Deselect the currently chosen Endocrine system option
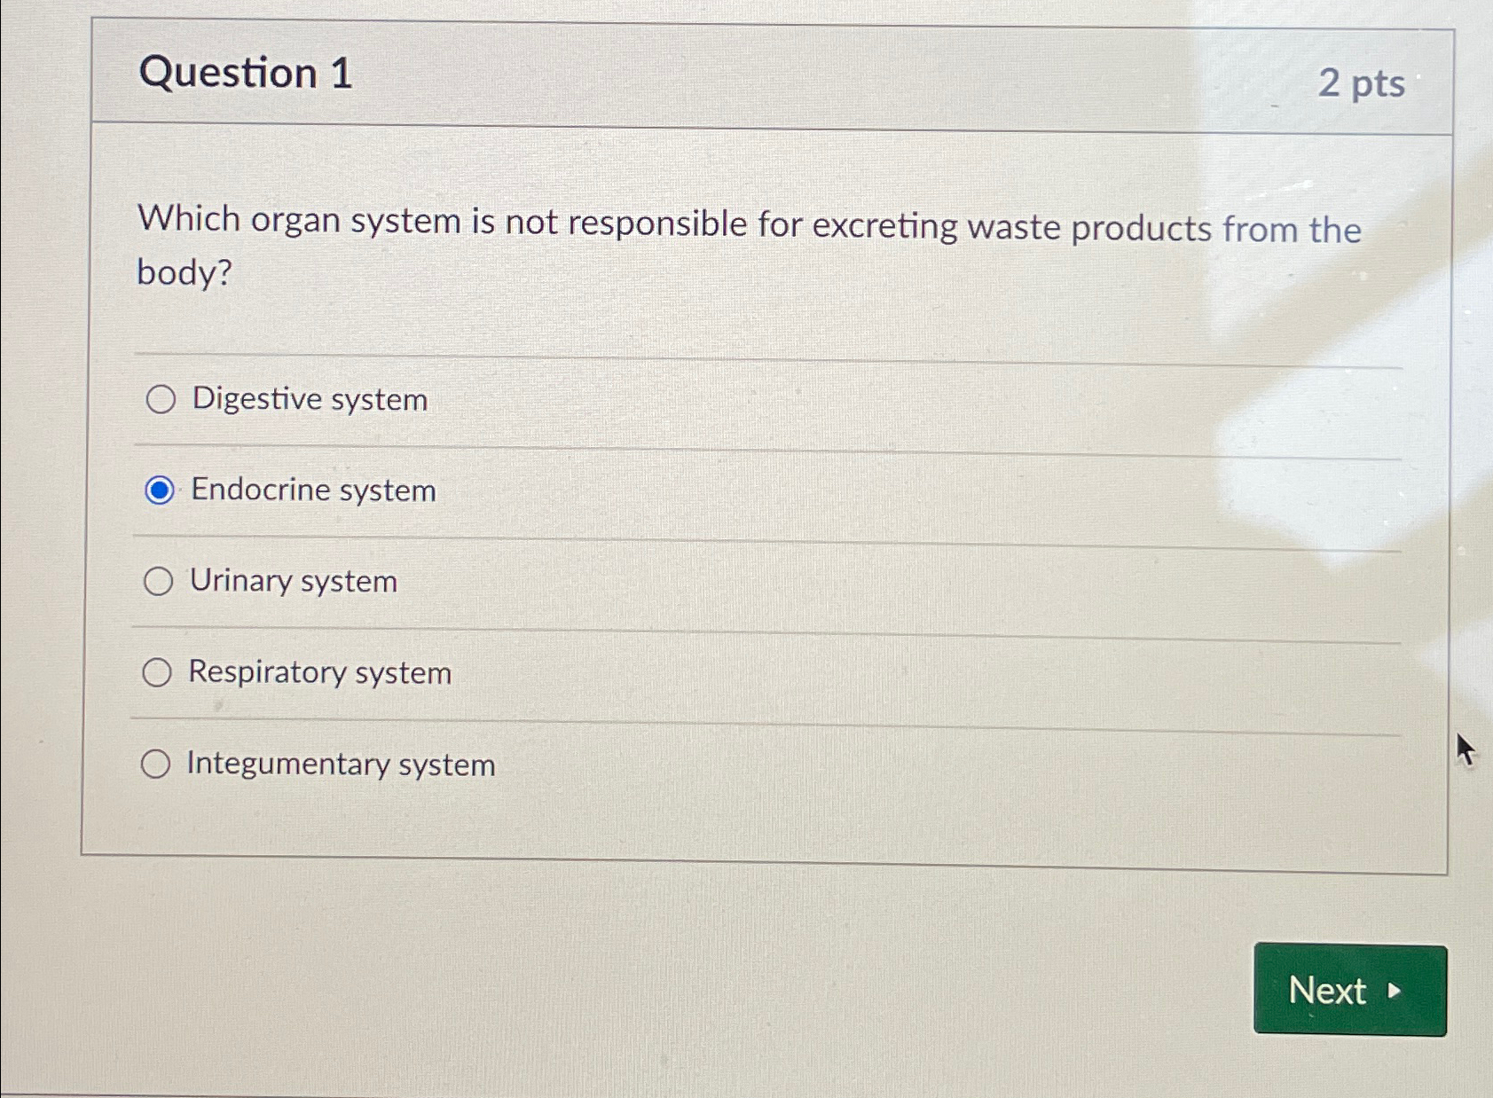Screen dimensions: 1493x1098 (160, 490)
